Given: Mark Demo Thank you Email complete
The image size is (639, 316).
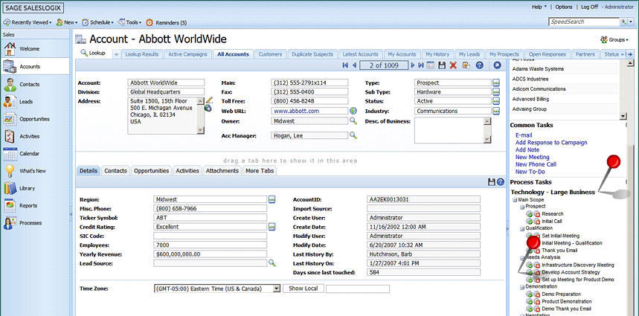Looking at the screenshot, I should point(530,309).
